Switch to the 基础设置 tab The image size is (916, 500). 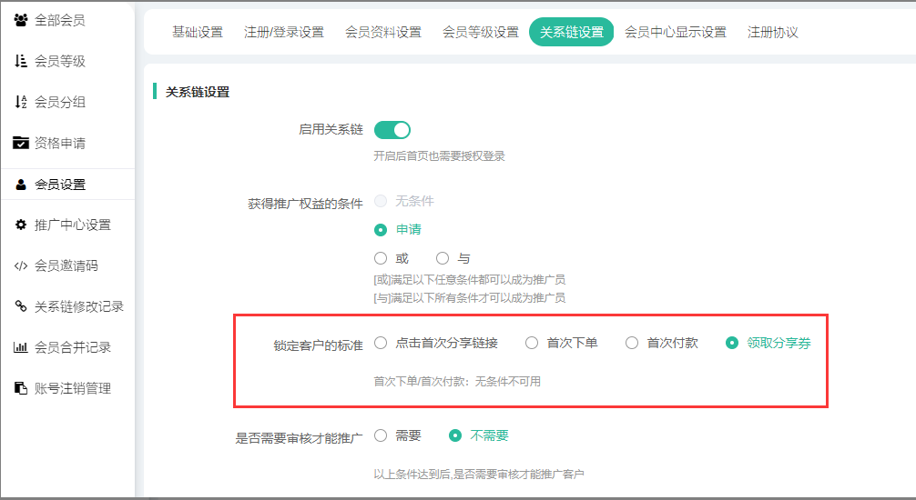tap(198, 32)
